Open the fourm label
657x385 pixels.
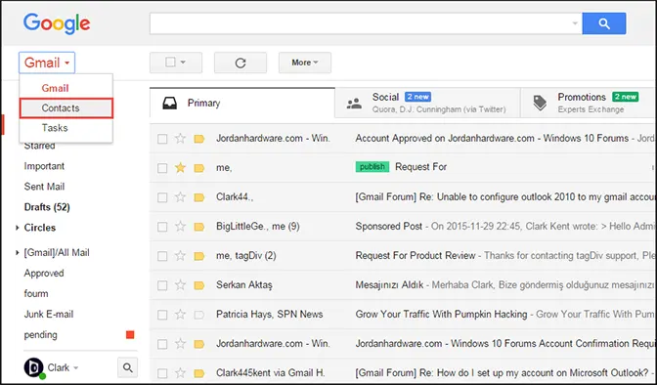(x=36, y=294)
